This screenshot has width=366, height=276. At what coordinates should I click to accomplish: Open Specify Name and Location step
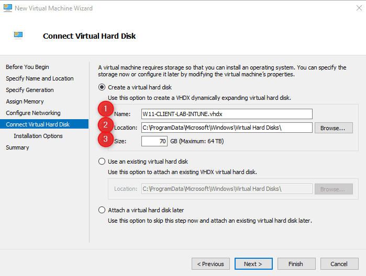point(40,78)
